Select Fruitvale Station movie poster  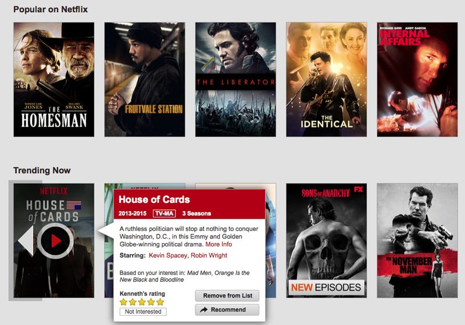pyautogui.click(x=145, y=80)
